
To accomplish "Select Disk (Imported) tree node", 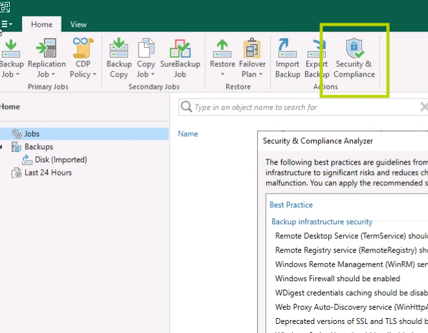I will coord(61,159).
